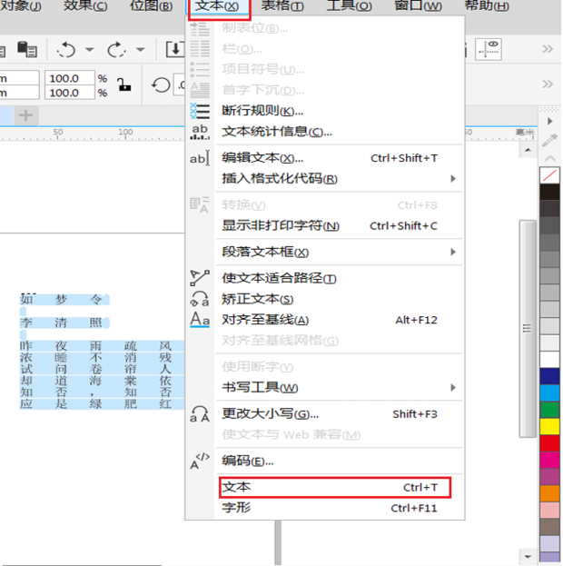This screenshot has height=566, width=563.
Task: Open the 效果(C) menu
Action: (x=85, y=5)
